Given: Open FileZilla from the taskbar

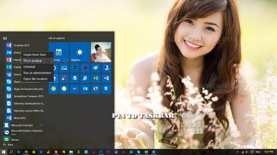Looking at the screenshot, I should [56, 152].
